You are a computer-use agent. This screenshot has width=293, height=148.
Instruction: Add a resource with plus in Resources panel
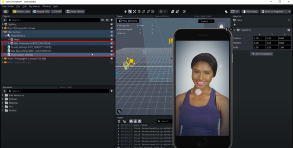[x=5, y=91]
